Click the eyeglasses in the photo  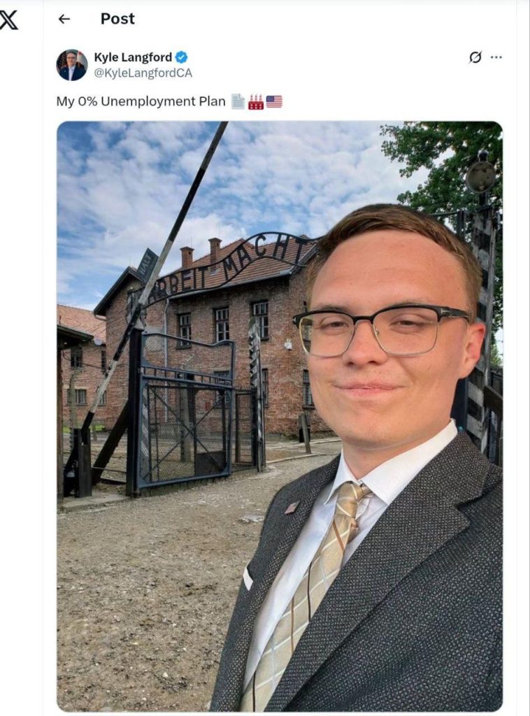tap(381, 330)
